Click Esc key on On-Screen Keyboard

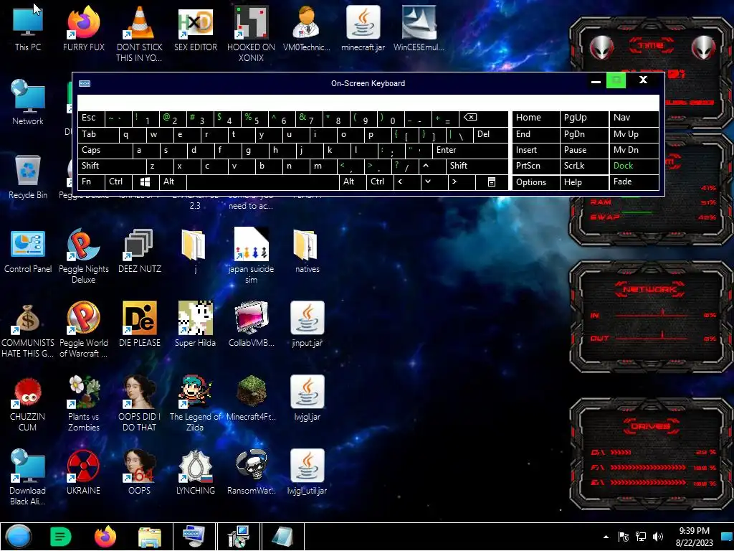pos(91,118)
